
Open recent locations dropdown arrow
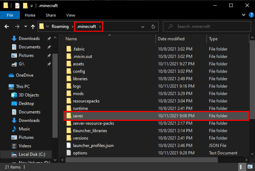25,27
